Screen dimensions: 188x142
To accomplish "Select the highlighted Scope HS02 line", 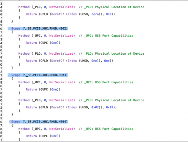I will pyautogui.click(x=38, y=29).
